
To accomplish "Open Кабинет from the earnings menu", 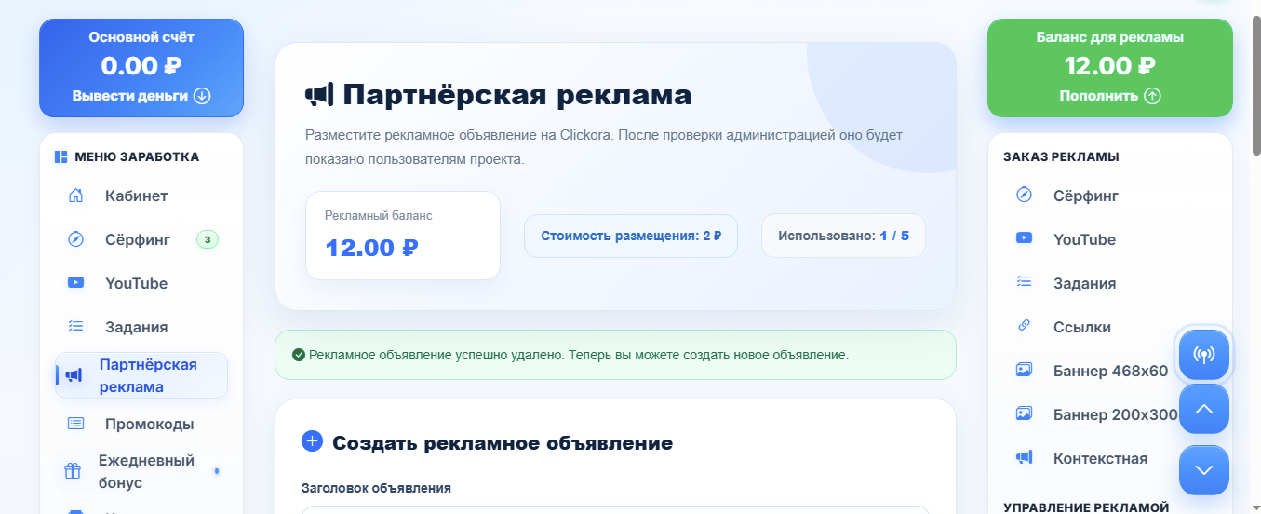I will [x=141, y=196].
